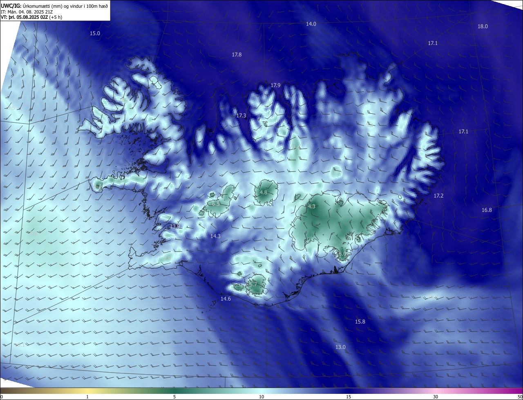Image resolution: width=523 pixels, height=400 pixels.
Task: Click the map value label 15.8
Action: [360, 322]
